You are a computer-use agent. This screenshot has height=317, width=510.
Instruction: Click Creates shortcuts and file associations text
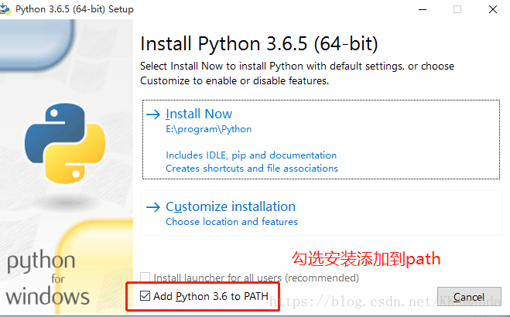point(252,169)
